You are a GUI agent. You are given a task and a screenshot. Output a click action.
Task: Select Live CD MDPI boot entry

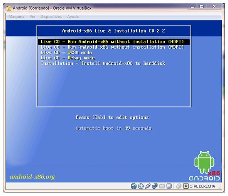click(x=112, y=47)
